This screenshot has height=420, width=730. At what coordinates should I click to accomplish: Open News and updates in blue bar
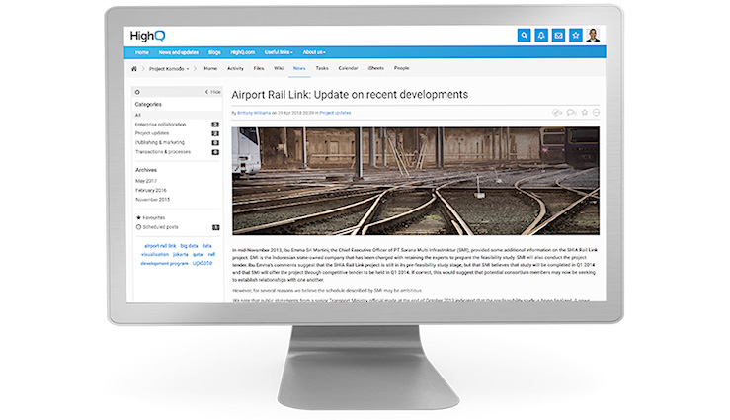[179, 52]
